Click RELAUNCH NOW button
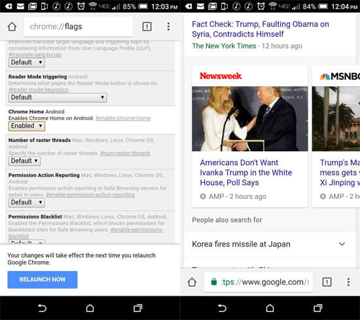360x320 pixels. [x=43, y=279]
